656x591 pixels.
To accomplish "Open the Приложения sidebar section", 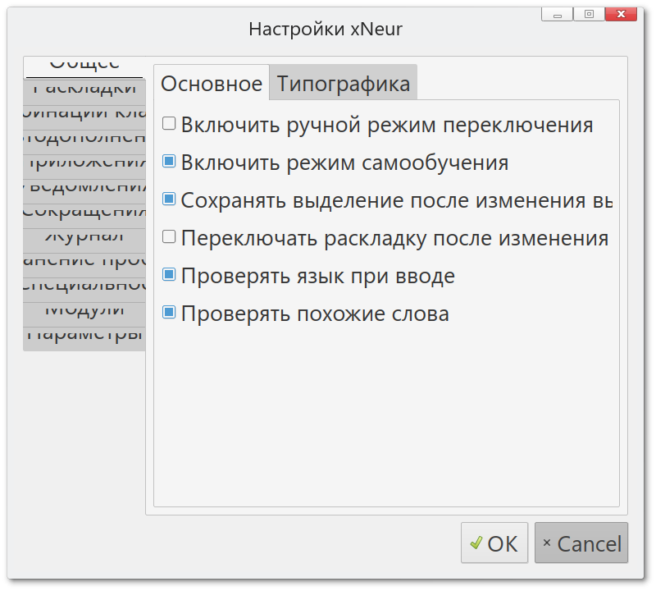I will pyautogui.click(x=84, y=167).
